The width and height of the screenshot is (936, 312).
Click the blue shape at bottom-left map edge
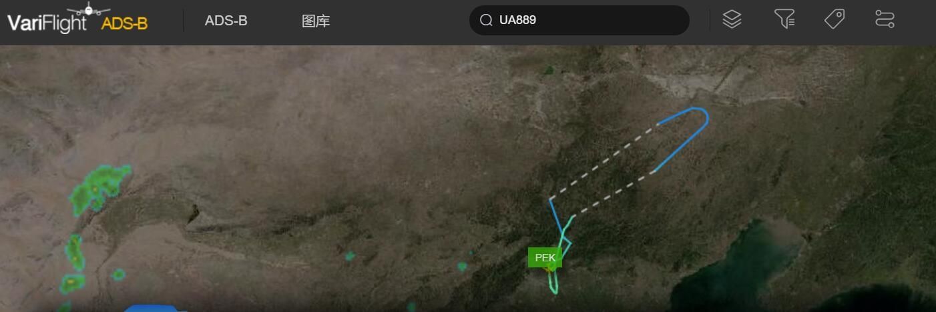point(155,308)
